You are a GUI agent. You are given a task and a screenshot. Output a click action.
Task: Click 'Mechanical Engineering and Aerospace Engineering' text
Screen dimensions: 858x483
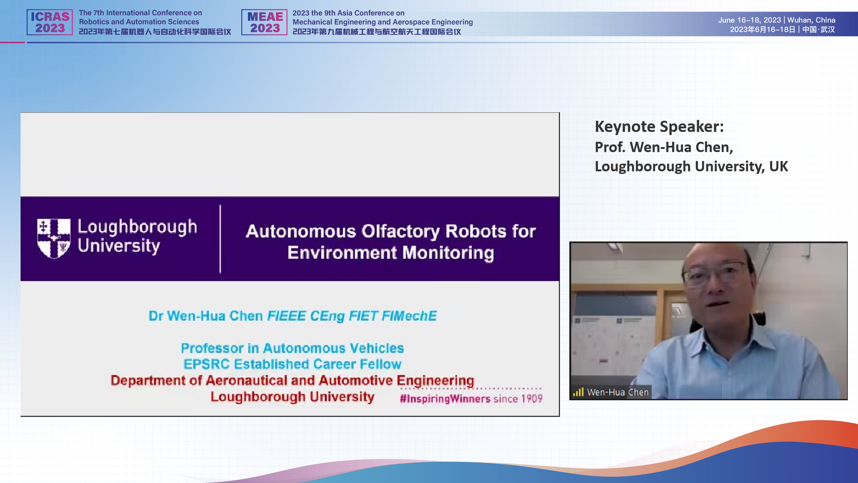coord(383,22)
